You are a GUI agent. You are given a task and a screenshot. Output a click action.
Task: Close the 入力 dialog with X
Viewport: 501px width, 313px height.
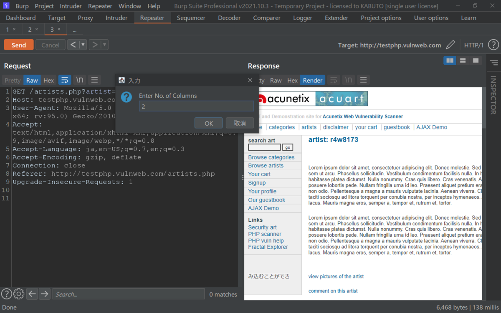250,80
